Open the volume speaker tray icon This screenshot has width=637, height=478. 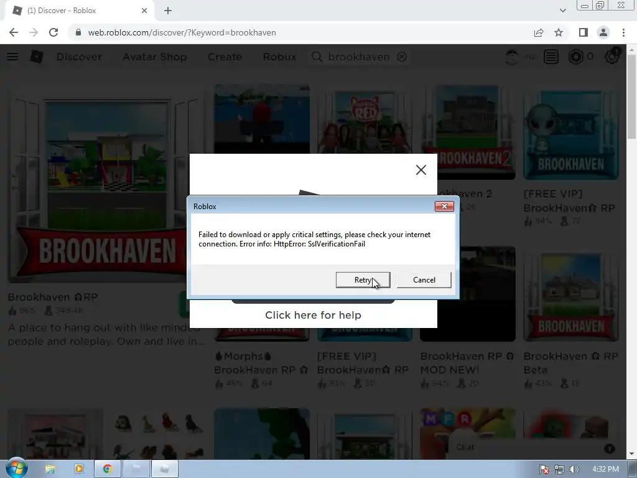pos(574,469)
